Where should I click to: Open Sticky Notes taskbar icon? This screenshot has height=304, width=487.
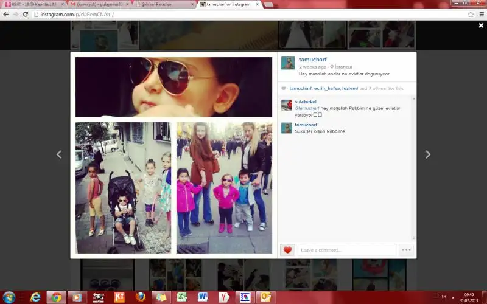coord(161,297)
